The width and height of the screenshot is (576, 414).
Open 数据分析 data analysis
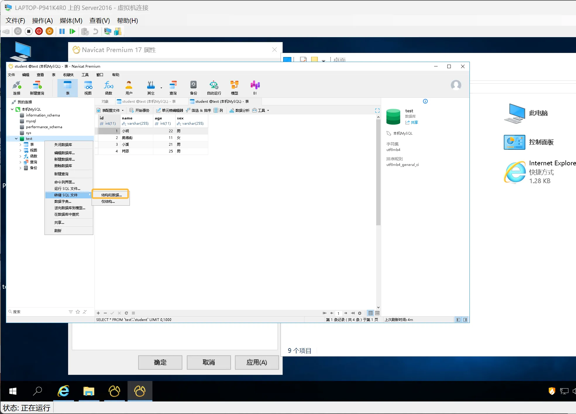tap(240, 110)
